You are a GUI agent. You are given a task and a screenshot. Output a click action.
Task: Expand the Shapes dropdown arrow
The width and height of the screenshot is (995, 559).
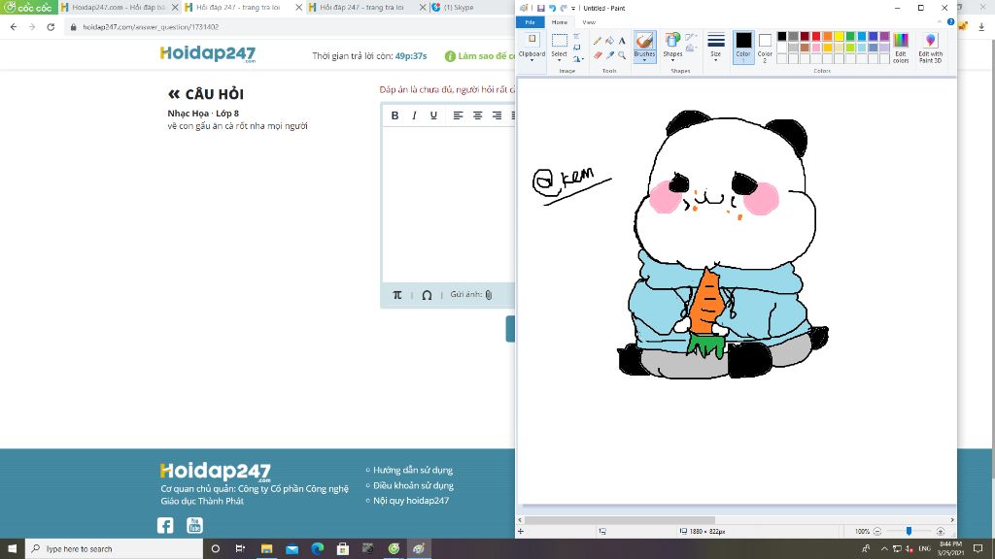coord(672,60)
